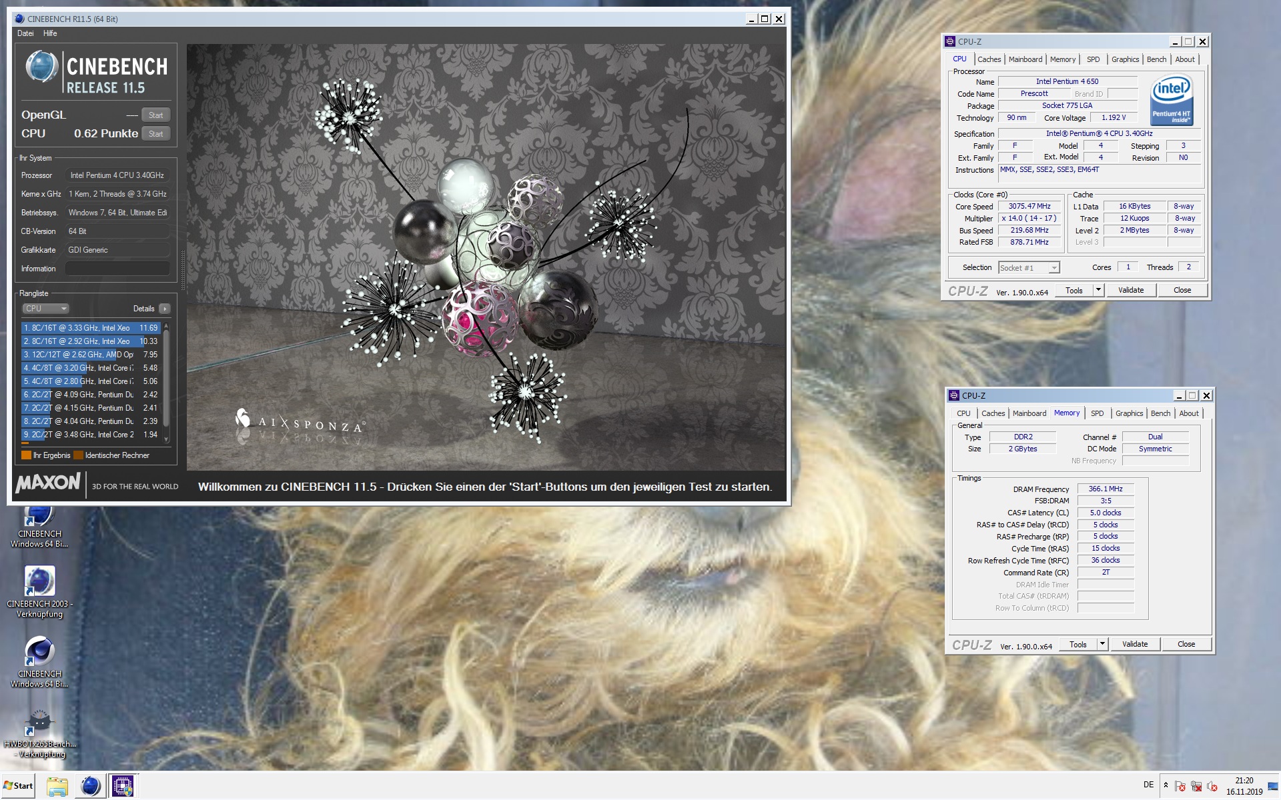This screenshot has height=800, width=1281.
Task: Open the Details arrow in Rangliste
Action: 165,309
